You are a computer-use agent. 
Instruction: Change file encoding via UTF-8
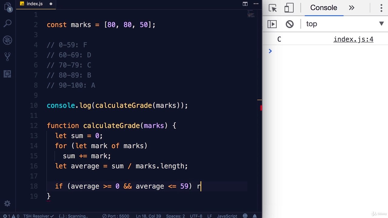click(x=196, y=216)
